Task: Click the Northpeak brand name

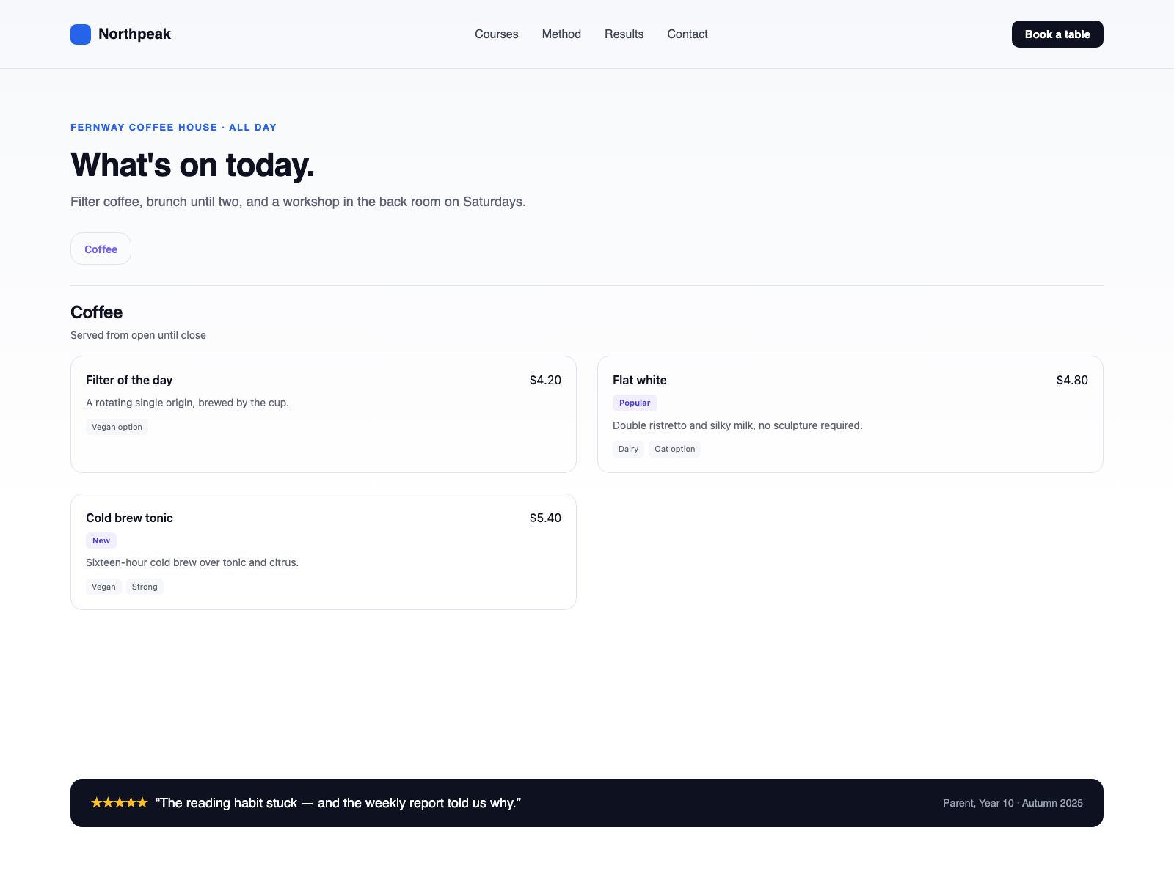Action: [x=134, y=34]
